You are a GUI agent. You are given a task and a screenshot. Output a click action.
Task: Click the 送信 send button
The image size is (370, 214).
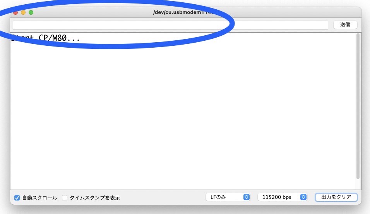tap(345, 24)
